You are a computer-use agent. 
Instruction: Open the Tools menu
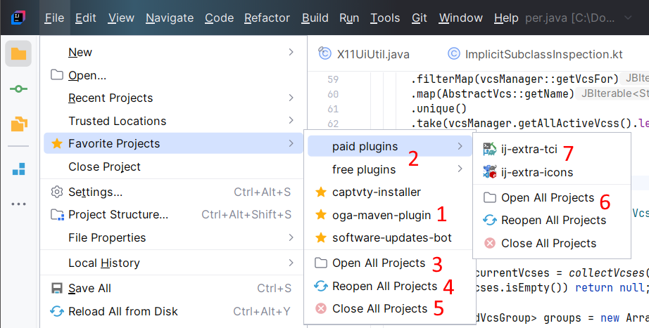click(385, 18)
